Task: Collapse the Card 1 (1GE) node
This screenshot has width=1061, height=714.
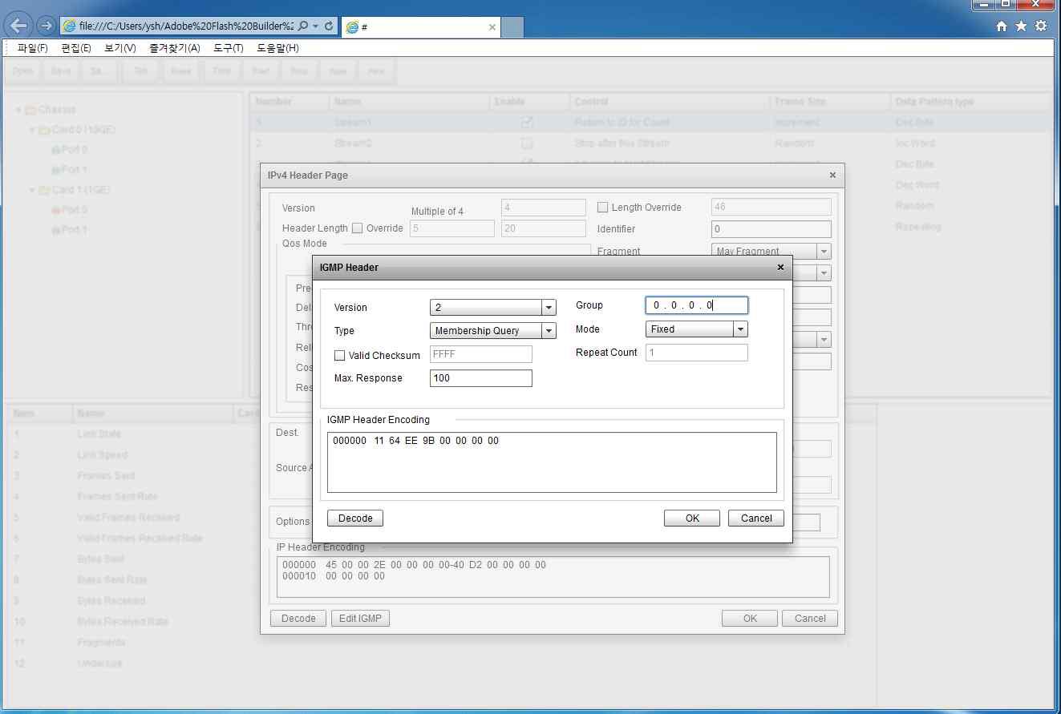Action: [x=32, y=191]
